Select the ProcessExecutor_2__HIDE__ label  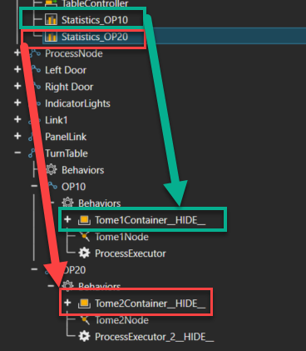(x=155, y=337)
